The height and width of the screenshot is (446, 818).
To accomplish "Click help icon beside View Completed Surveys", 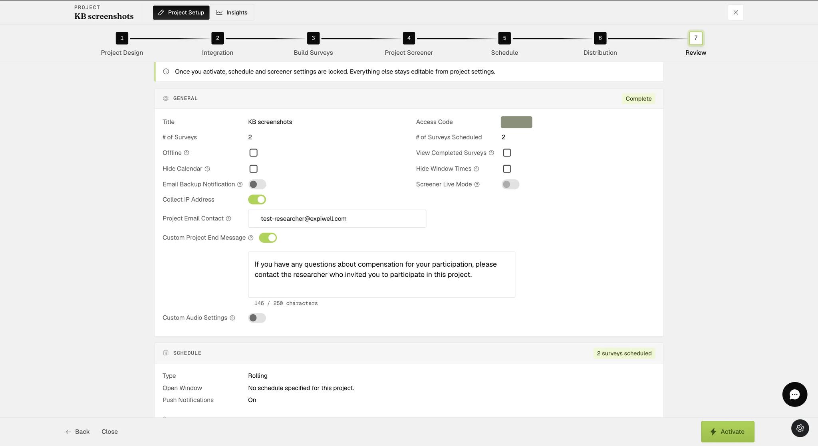I will tap(491, 153).
